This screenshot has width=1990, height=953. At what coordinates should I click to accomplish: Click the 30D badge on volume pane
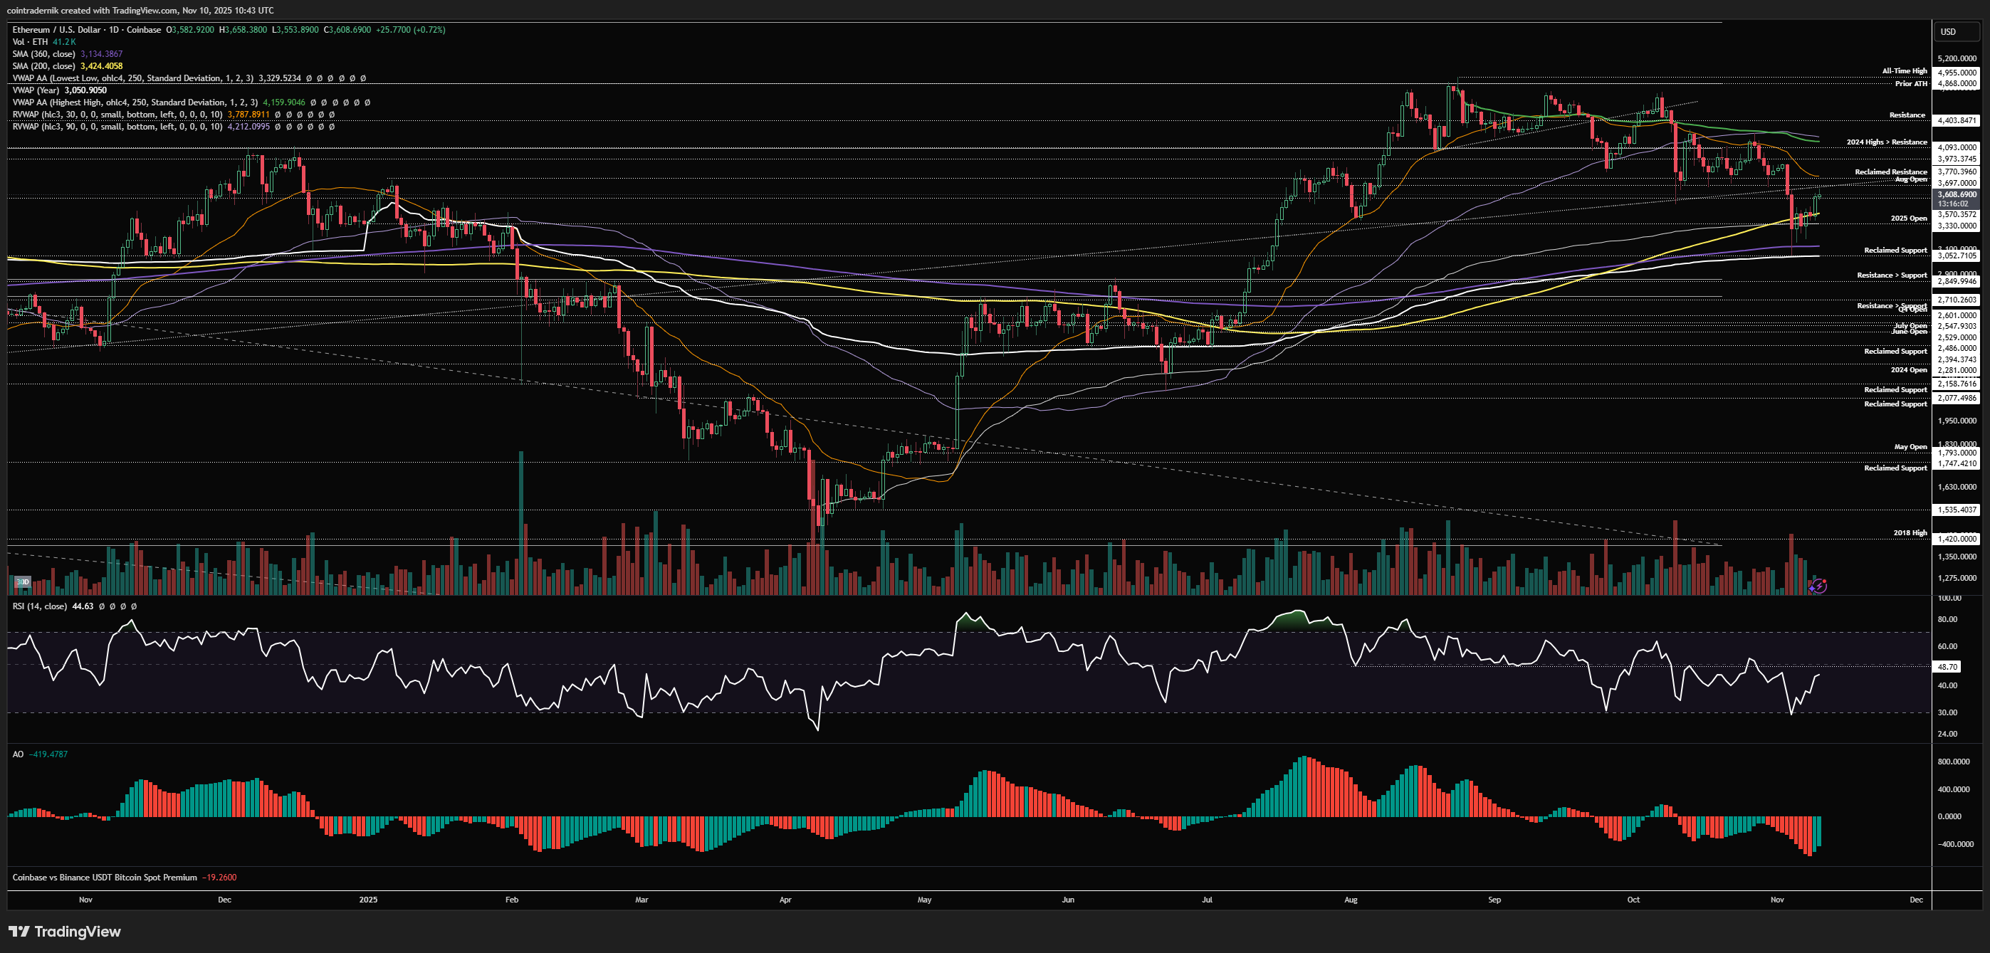click(22, 581)
